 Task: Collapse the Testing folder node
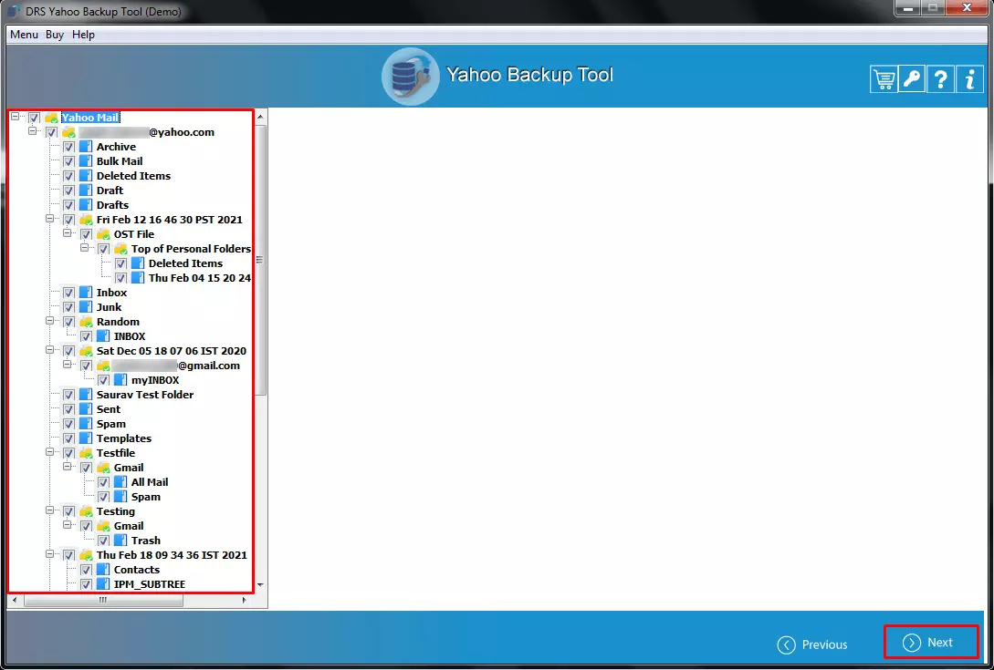tap(49, 510)
